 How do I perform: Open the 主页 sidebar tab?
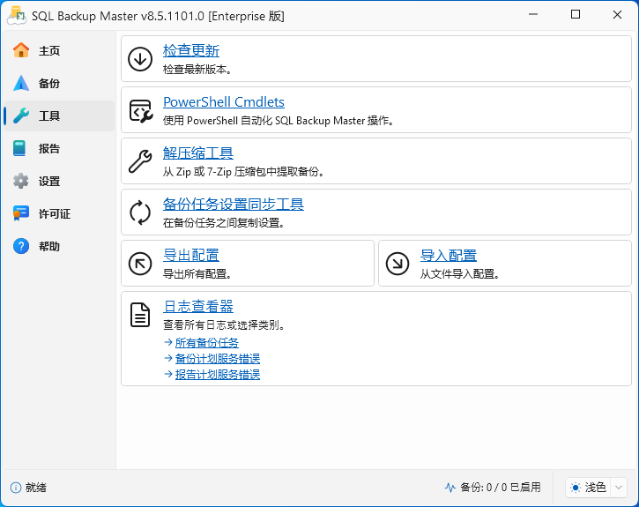point(60,50)
